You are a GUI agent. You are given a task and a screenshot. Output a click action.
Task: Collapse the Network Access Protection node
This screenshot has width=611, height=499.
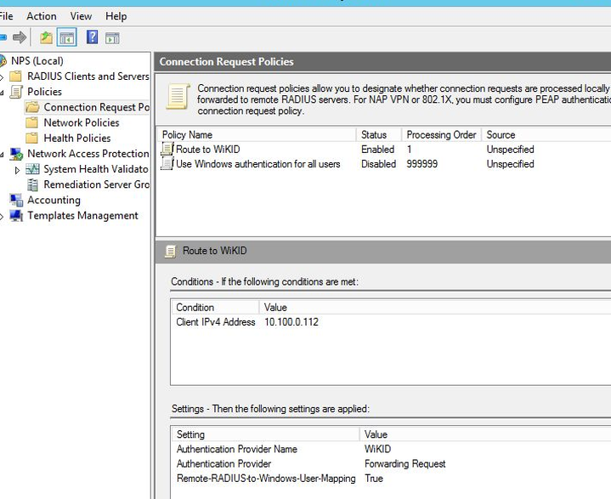pyautogui.click(x=3, y=155)
